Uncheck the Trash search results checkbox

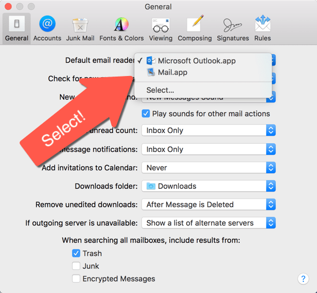76,253
